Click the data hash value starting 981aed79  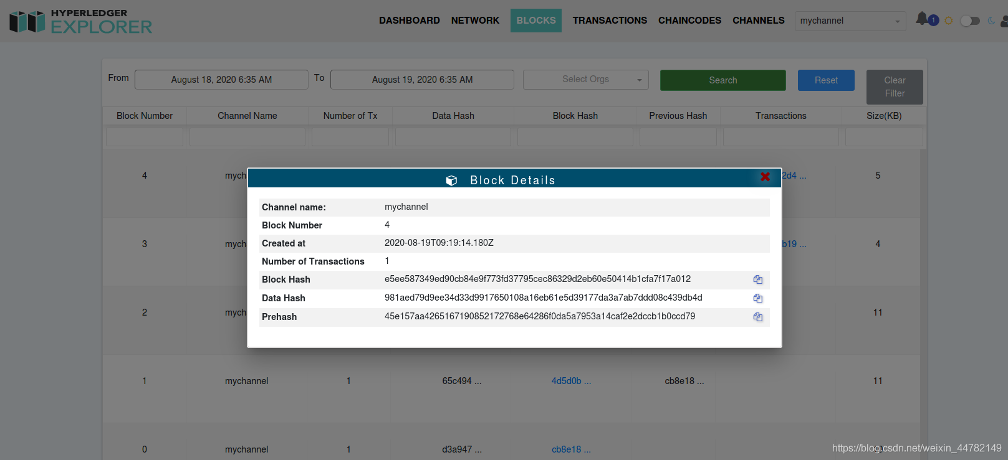pos(544,298)
